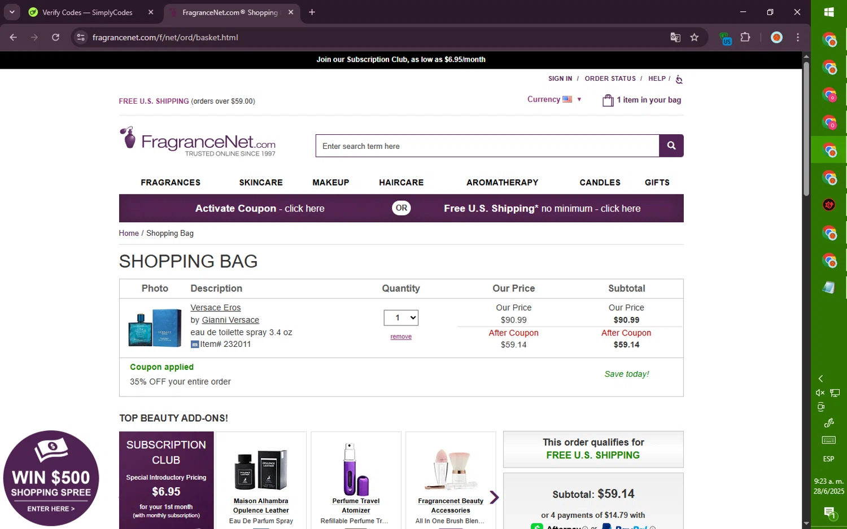Screen dimensions: 847x529
Task: Open the GIFTS menu
Action: tap(657, 182)
